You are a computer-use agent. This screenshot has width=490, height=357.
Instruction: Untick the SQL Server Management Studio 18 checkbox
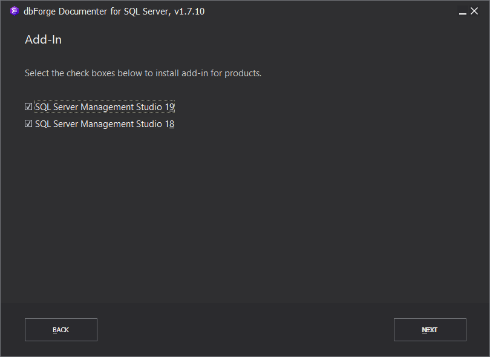pos(28,124)
